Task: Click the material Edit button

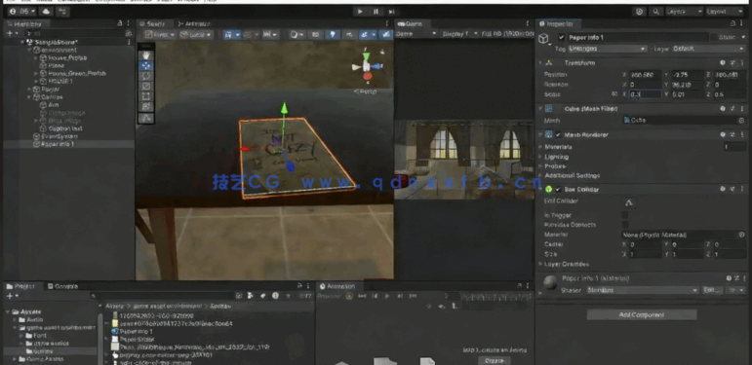Action: (x=712, y=290)
